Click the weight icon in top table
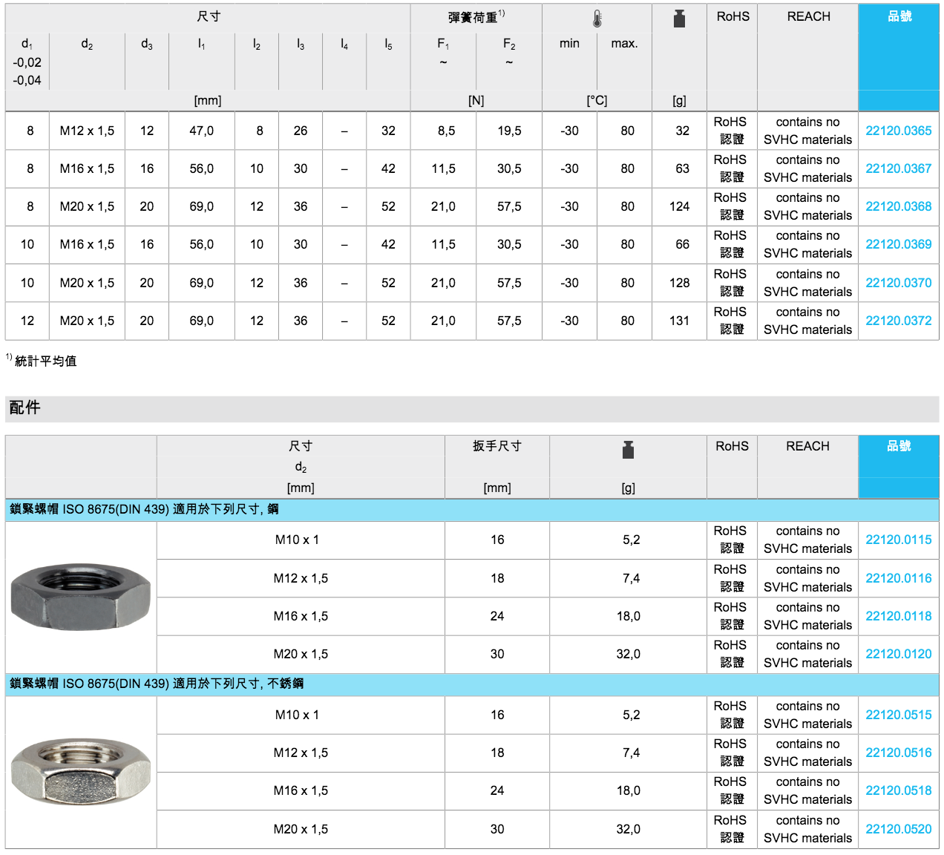This screenshot has width=944, height=855. pos(679,19)
